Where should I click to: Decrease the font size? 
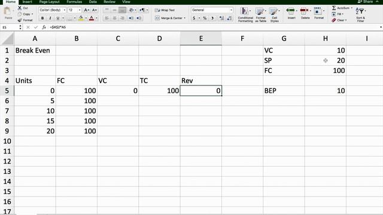(x=95, y=10)
